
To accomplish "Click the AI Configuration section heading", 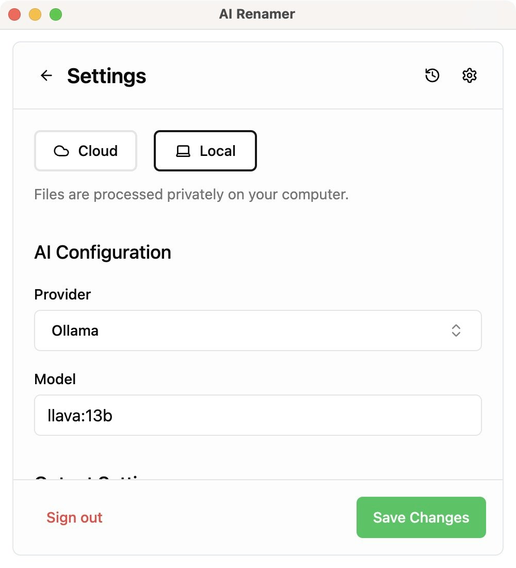I will [103, 253].
